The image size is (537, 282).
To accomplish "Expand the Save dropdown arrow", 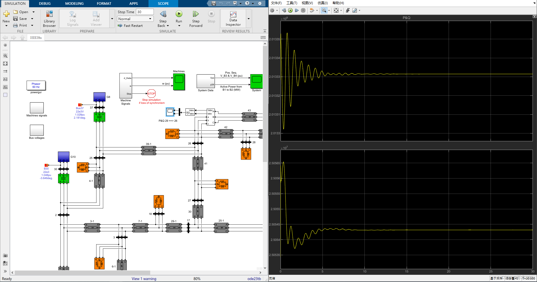I will click(32, 19).
